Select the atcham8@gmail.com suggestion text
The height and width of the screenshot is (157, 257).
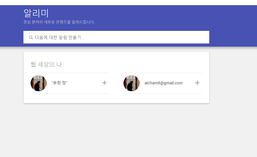[x=164, y=83]
